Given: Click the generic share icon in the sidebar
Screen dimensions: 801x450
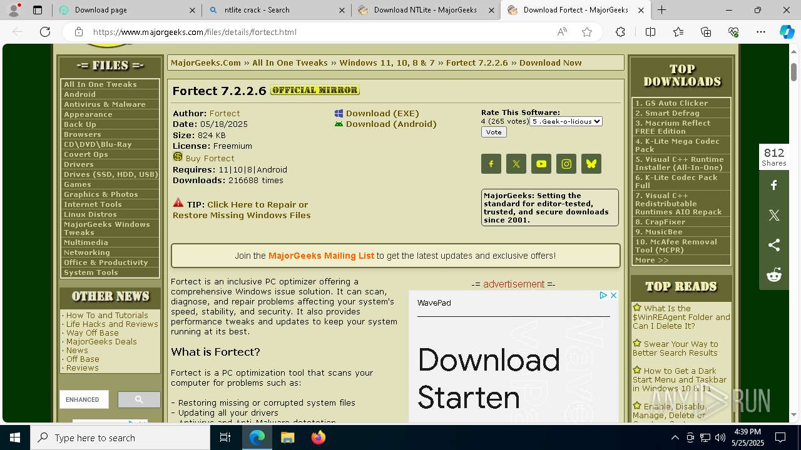Looking at the screenshot, I should point(774,245).
